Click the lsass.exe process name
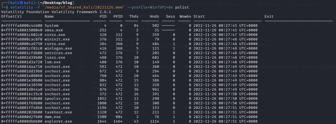The width and height of the screenshot is (336, 124). point(55,58)
